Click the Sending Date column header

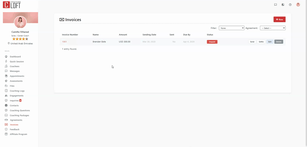pyautogui.click(x=149, y=35)
